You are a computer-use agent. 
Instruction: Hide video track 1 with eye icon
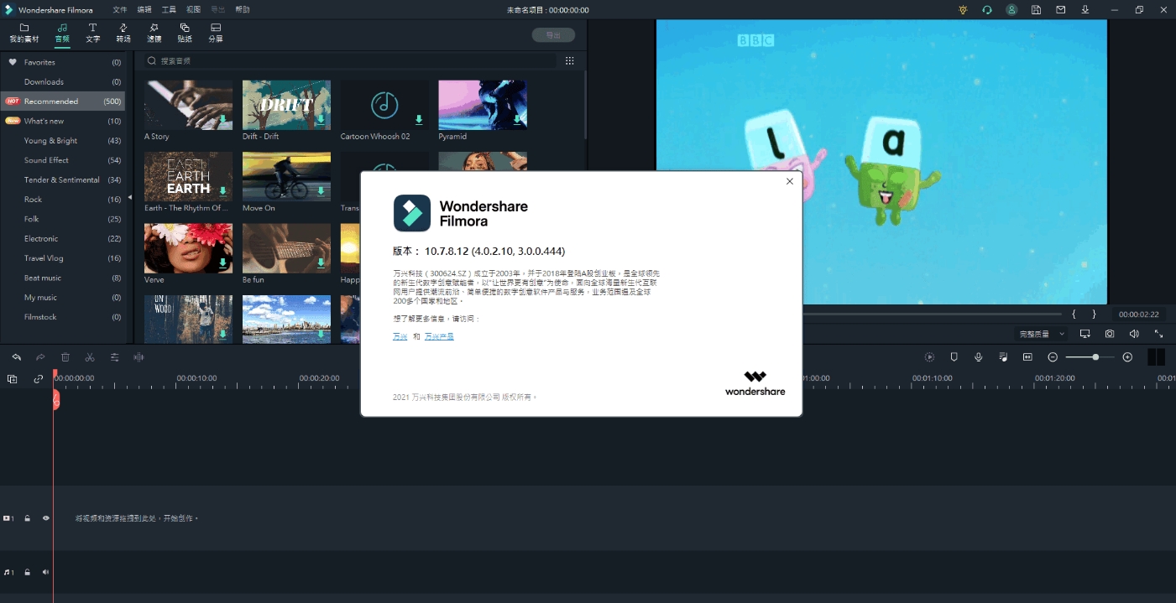[x=46, y=518]
